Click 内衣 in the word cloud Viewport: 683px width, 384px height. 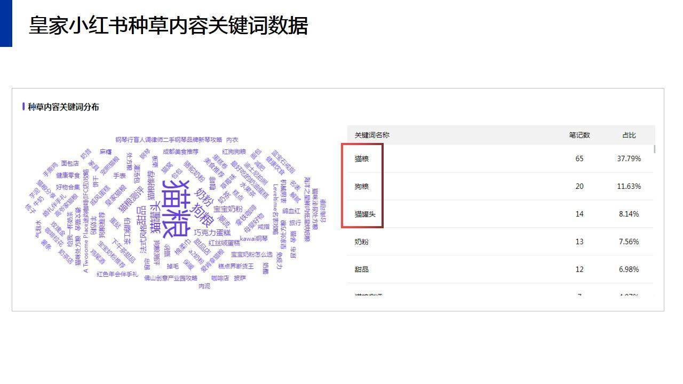point(232,140)
